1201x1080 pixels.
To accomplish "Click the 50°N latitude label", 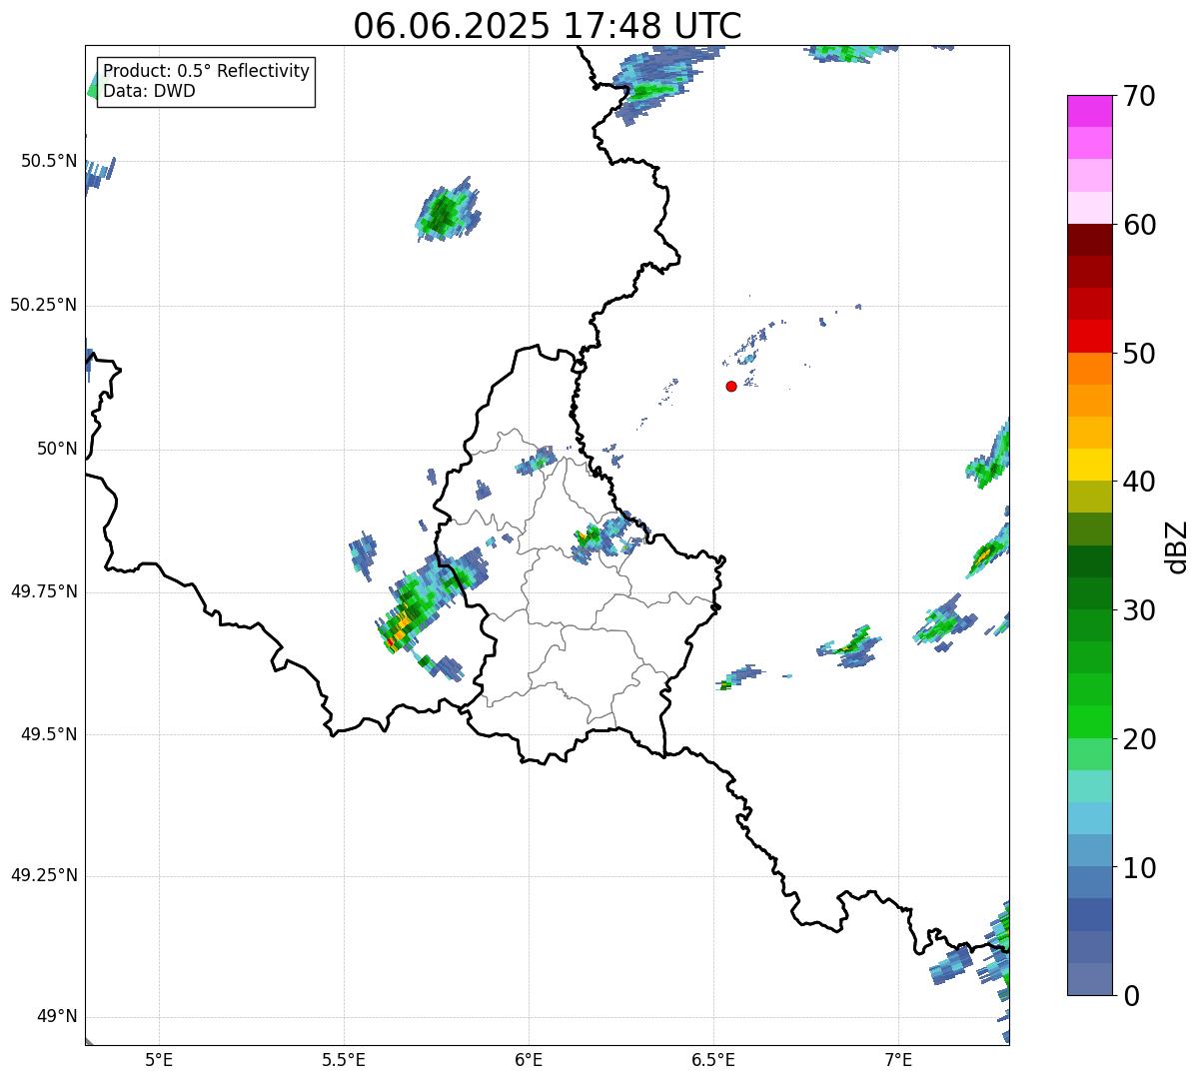I will click(x=57, y=449).
